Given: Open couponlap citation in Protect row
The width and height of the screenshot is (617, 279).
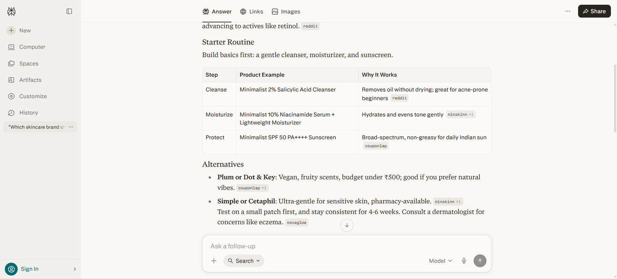Looking at the screenshot, I should point(376,146).
